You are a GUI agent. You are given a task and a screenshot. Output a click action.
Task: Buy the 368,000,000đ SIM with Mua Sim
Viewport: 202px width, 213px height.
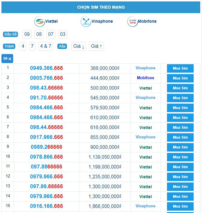coord(180,68)
